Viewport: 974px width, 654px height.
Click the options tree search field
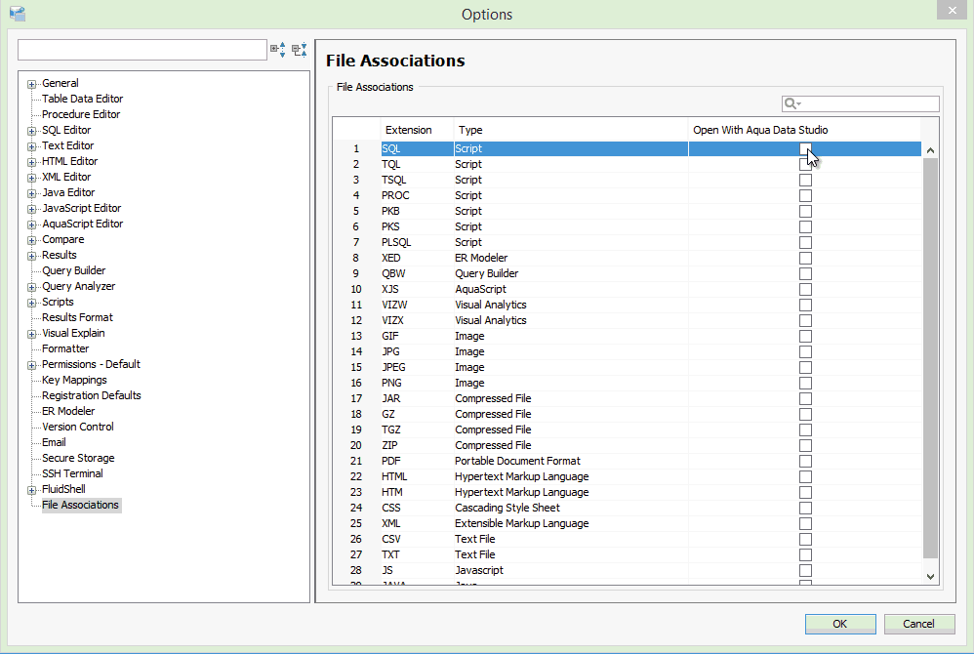click(x=142, y=50)
